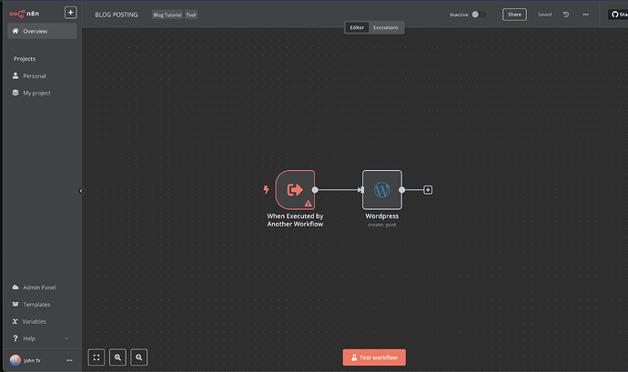
Task: Click the John Tr user avatar
Action: click(x=15, y=360)
